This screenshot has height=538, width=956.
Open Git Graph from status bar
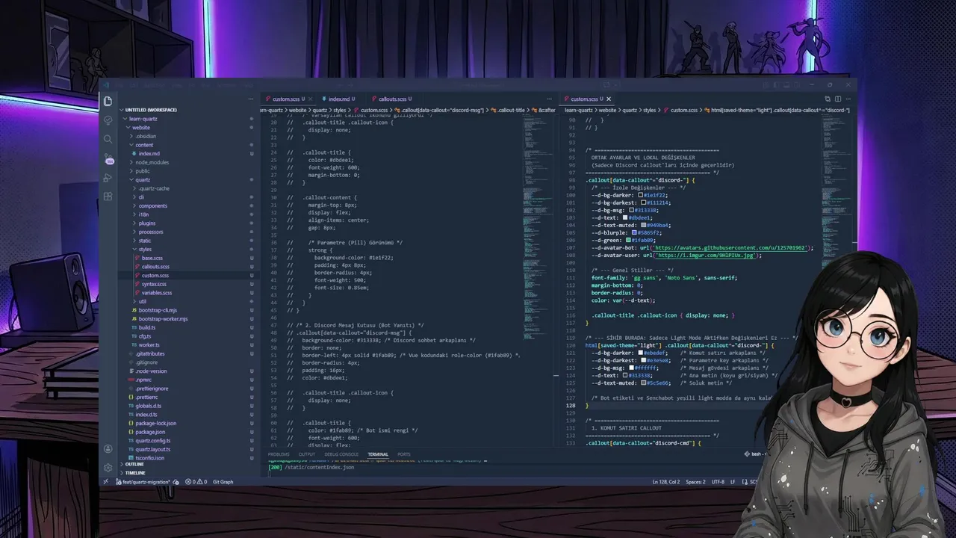coord(223,482)
